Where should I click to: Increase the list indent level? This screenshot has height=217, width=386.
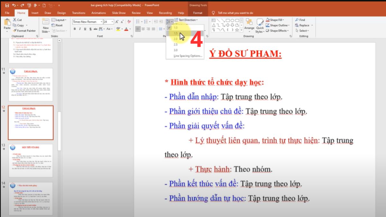(161, 22)
